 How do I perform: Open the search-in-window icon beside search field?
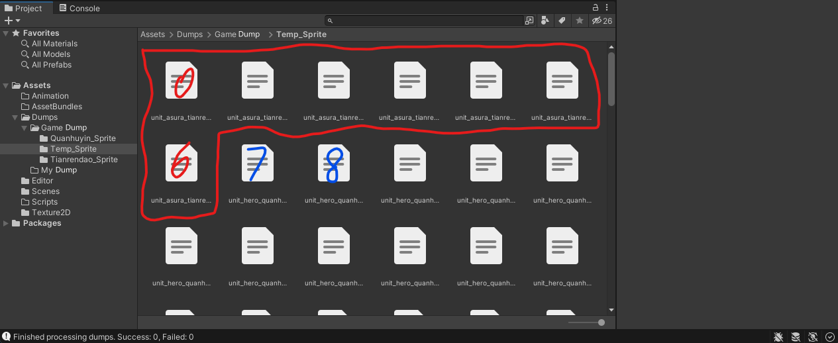(x=529, y=21)
